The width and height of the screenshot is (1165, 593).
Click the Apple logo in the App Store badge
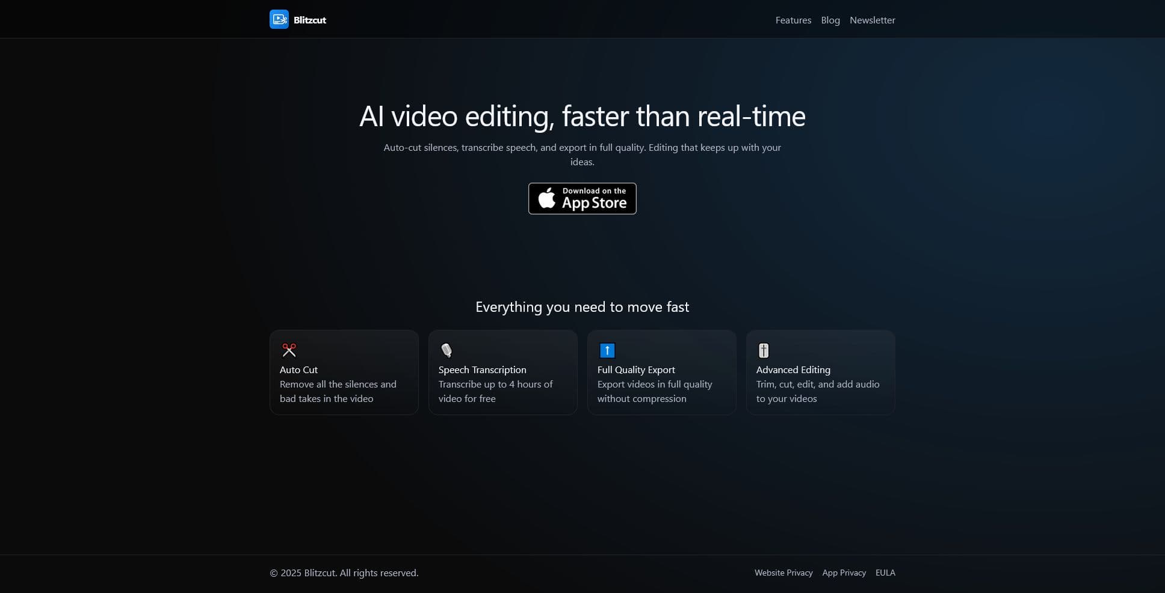[548, 198]
